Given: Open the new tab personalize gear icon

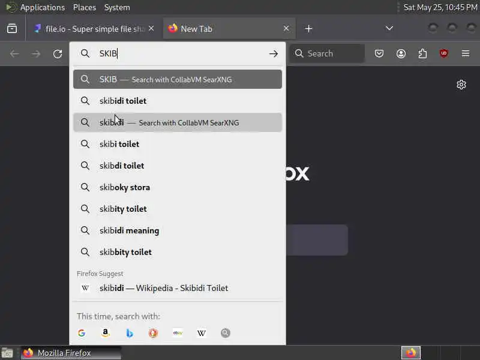Looking at the screenshot, I should pyautogui.click(x=461, y=85).
